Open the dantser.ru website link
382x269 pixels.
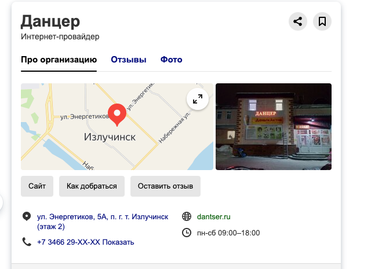click(x=214, y=216)
